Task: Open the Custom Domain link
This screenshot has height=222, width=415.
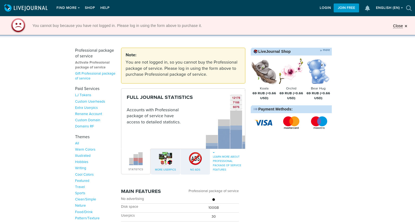Action: 88,120
